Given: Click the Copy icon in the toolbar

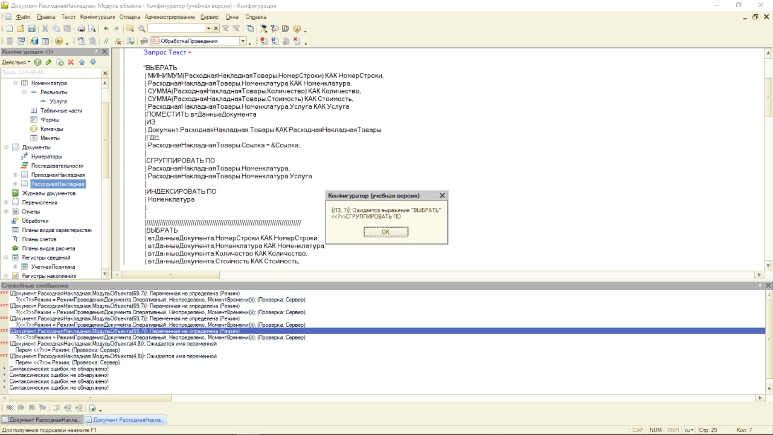Looking at the screenshot, I should [56, 28].
